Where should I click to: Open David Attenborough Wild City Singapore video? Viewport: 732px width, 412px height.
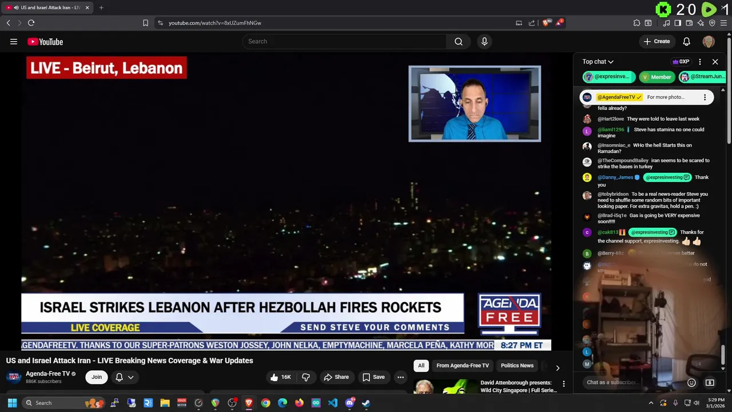point(519,386)
